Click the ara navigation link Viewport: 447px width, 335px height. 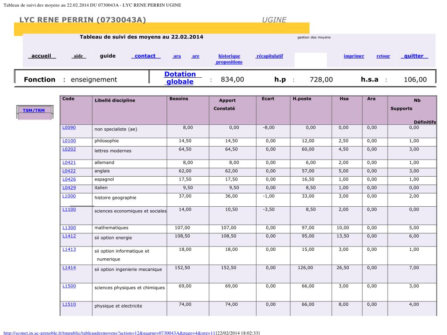point(177,56)
